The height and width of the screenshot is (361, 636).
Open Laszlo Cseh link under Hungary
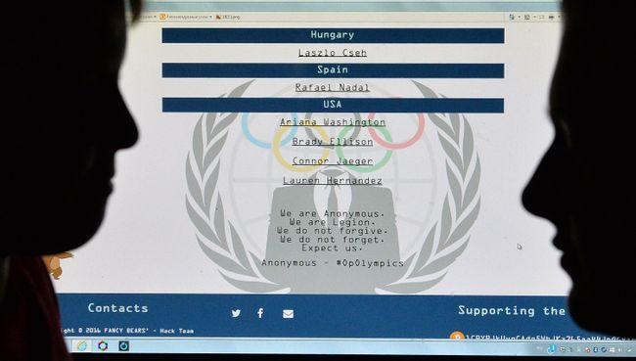[x=333, y=53]
